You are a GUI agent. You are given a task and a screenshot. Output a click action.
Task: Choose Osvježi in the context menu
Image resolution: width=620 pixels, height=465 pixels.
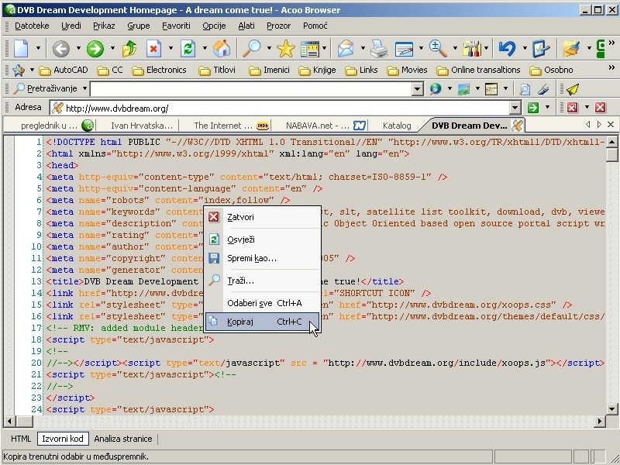click(x=262, y=239)
